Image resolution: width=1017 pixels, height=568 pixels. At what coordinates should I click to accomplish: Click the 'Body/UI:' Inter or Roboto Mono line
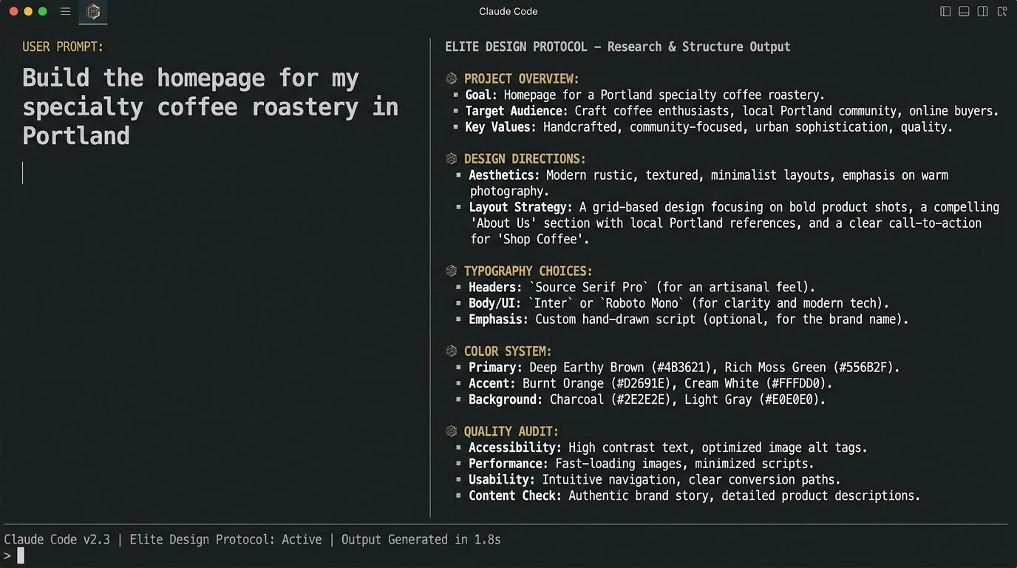click(678, 303)
